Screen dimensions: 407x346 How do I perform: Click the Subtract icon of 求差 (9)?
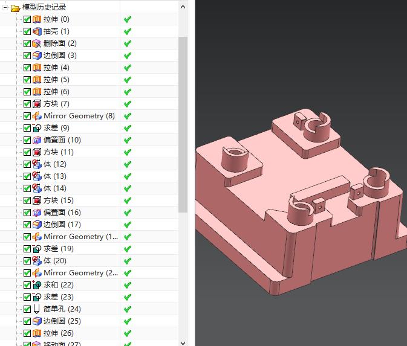37,128
